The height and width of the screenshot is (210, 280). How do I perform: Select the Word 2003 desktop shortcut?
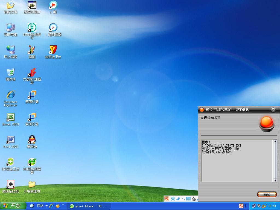click(x=11, y=142)
